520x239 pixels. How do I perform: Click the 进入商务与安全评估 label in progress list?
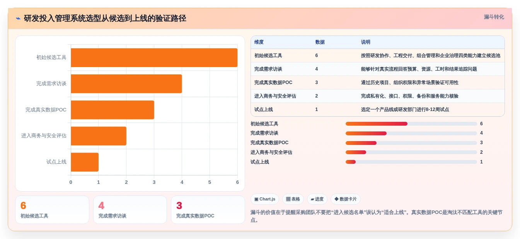[271, 152]
